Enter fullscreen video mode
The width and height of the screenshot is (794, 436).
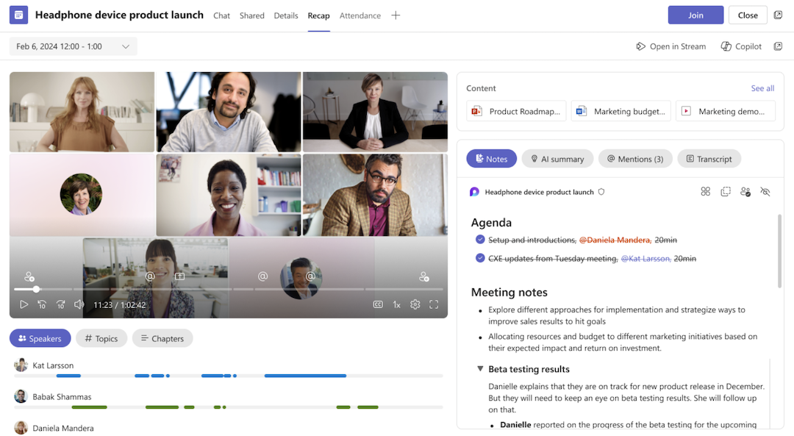point(434,304)
